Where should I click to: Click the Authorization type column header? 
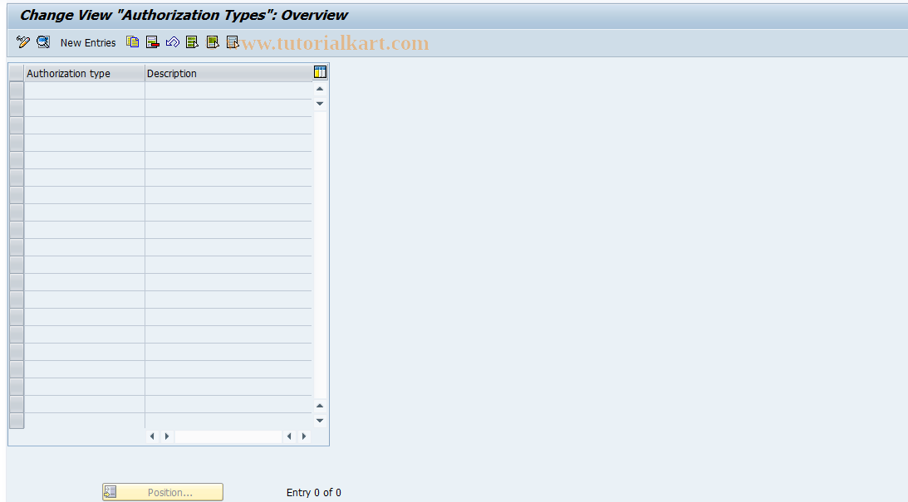coord(85,74)
